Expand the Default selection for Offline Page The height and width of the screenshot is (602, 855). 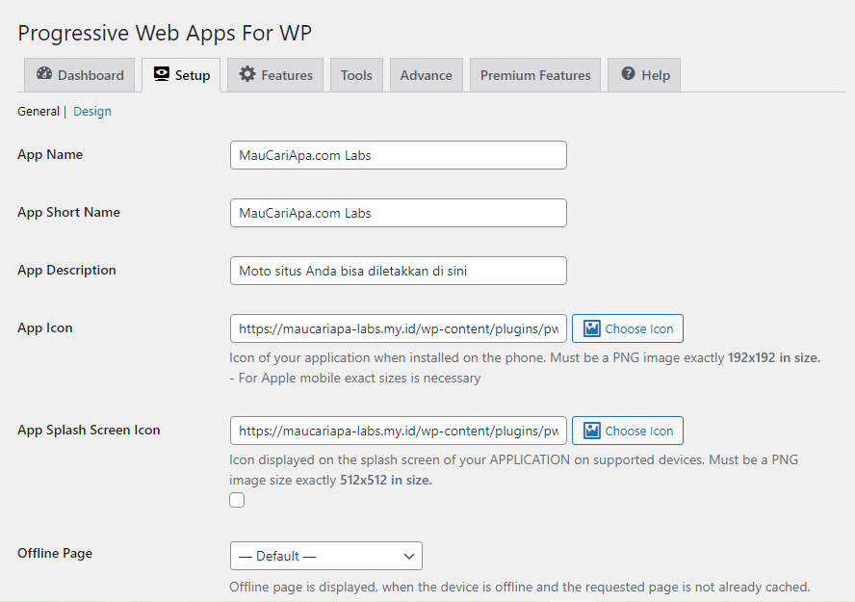pos(408,556)
